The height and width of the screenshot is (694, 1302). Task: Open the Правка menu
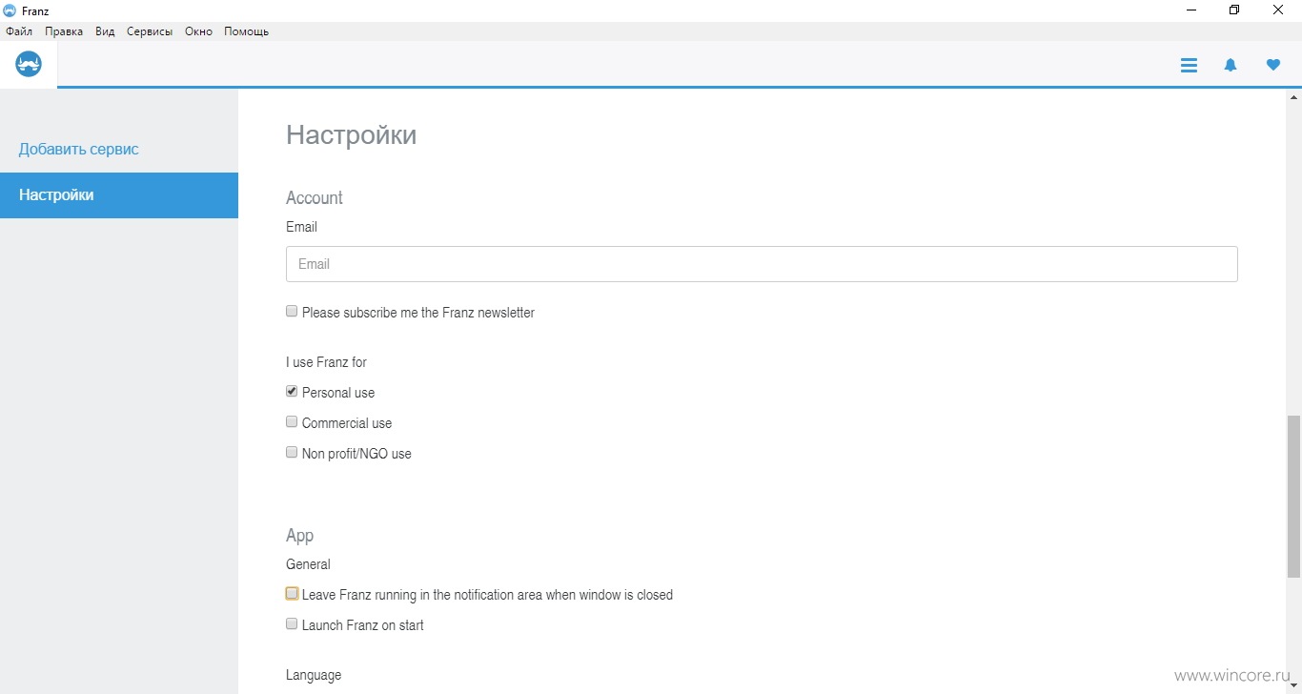pos(64,31)
